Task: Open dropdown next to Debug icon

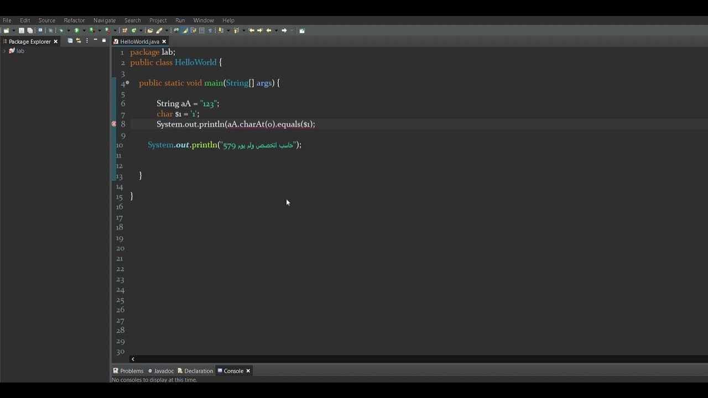Action: pos(69,30)
